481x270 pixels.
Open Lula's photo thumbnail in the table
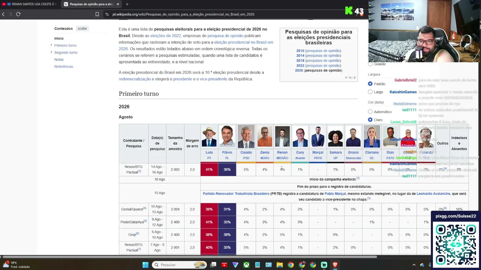coord(209,136)
